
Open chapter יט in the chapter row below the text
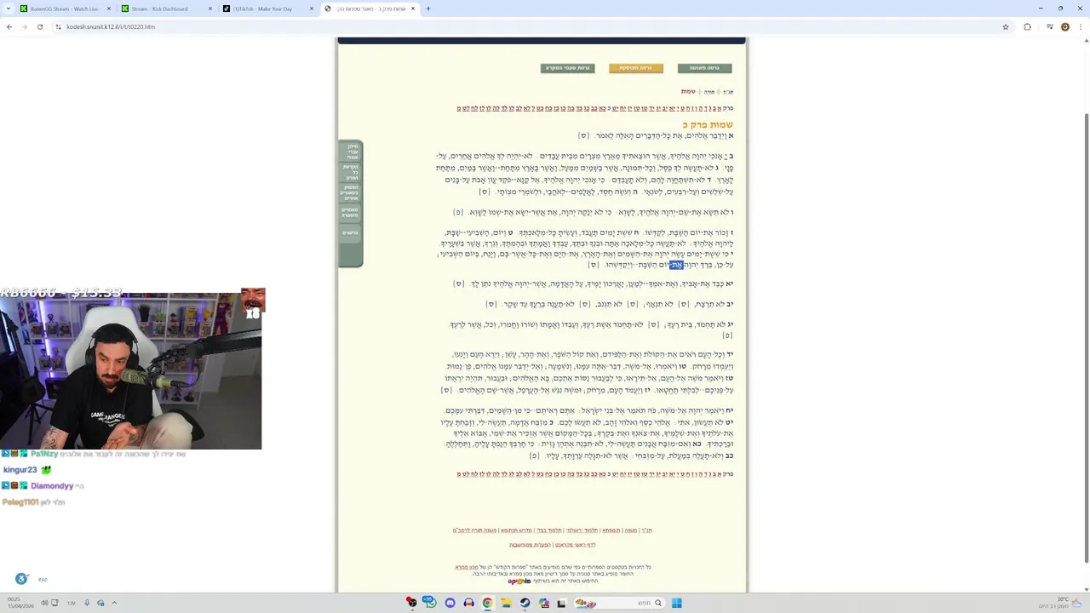615,474
